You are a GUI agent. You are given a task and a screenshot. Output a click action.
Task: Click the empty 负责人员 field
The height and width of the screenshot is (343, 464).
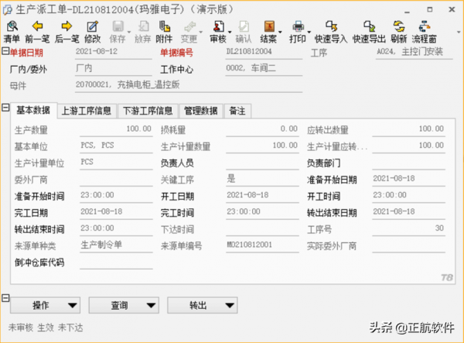tap(262, 163)
